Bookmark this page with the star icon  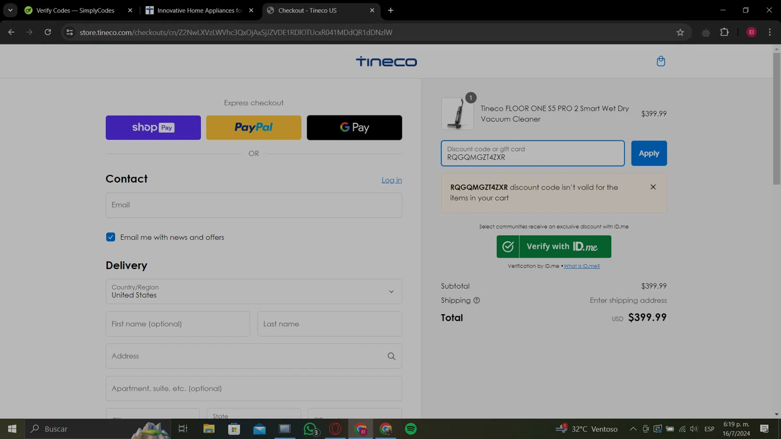pos(680,32)
